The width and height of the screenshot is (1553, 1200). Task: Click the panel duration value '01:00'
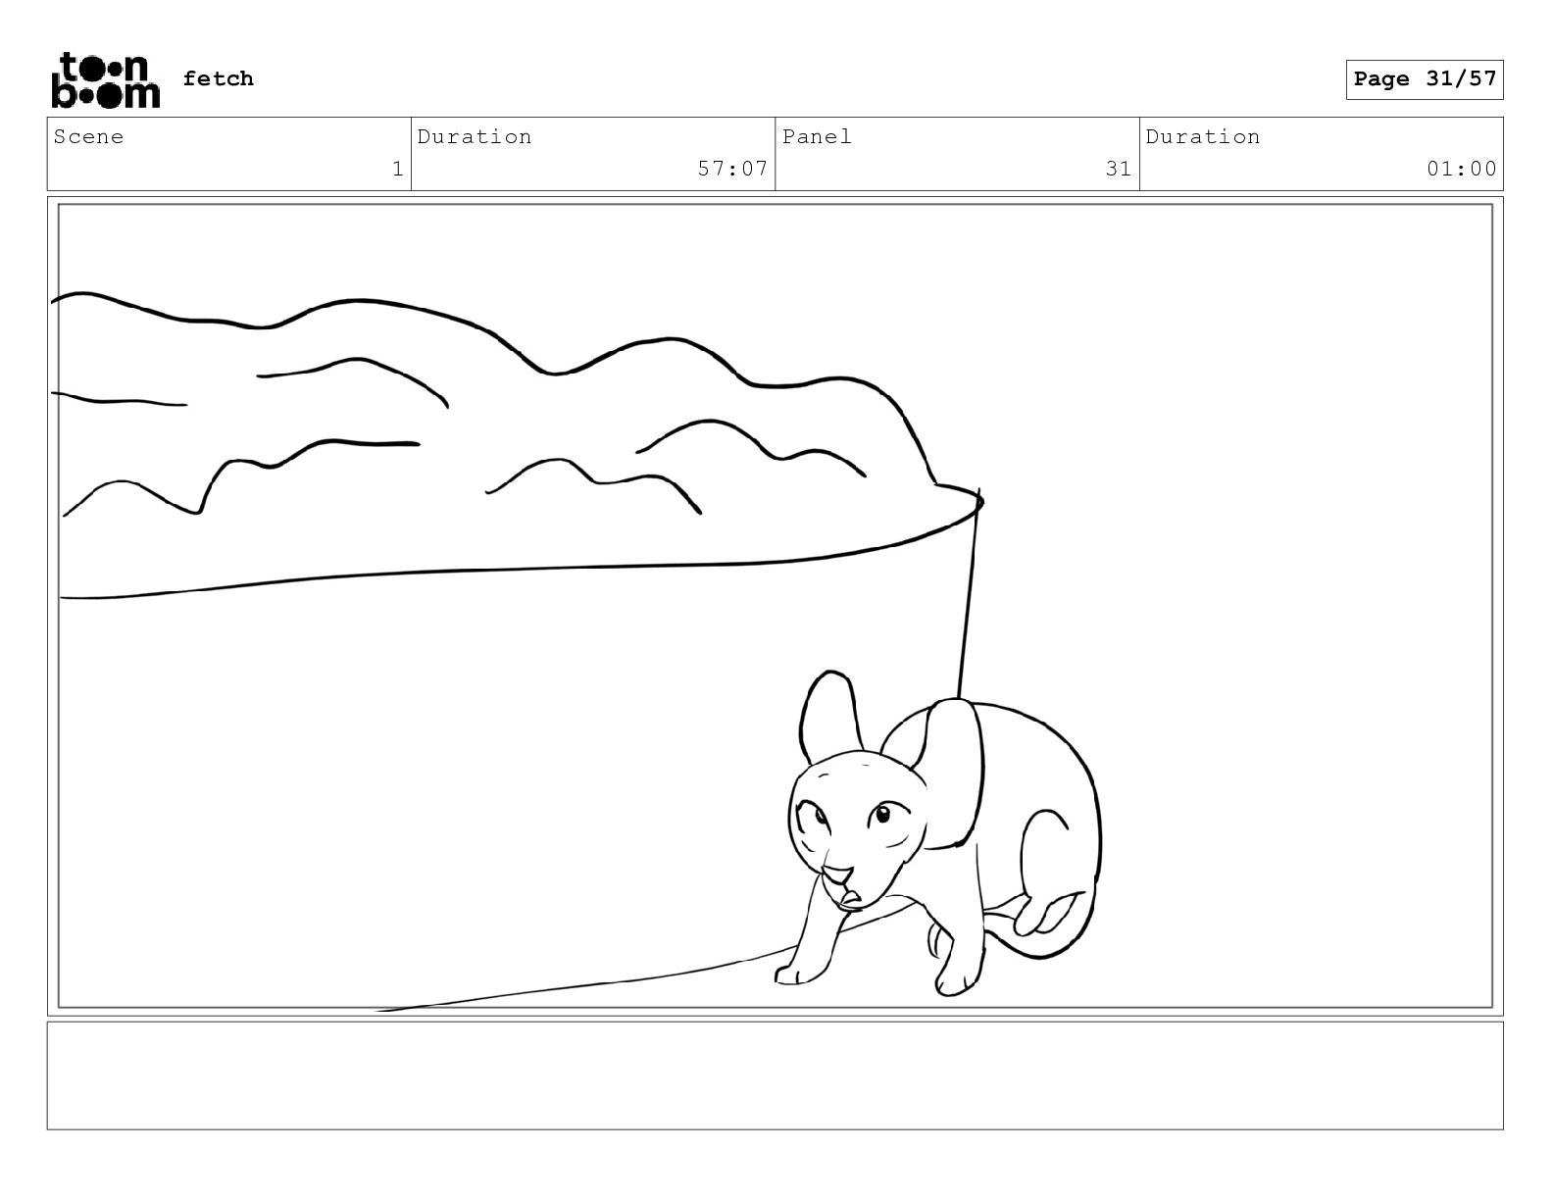pyautogui.click(x=1462, y=169)
